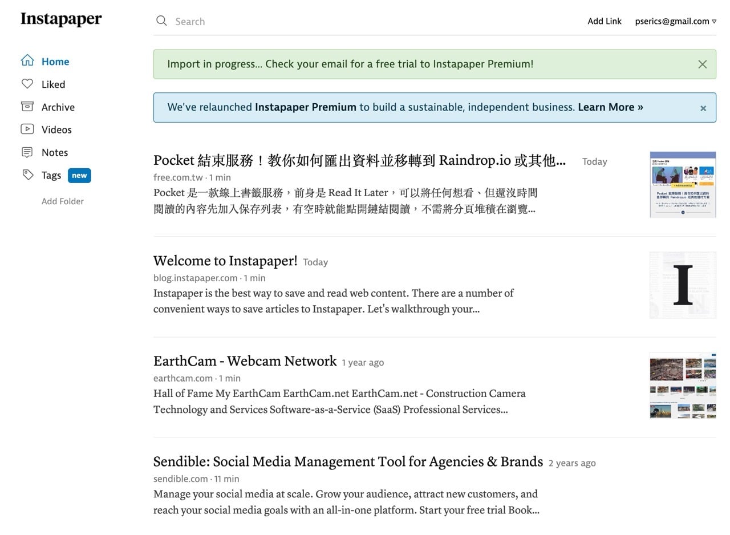Click the Sendible 'Manage your social media' description
Screen dimensions: 730x535
click(346, 502)
